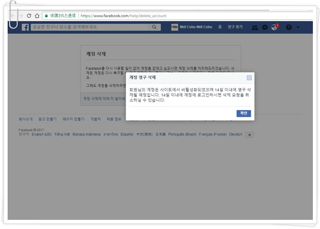Click the browser reload icon
Image resolution: width=320 pixels, height=229 pixels.
[29, 16]
